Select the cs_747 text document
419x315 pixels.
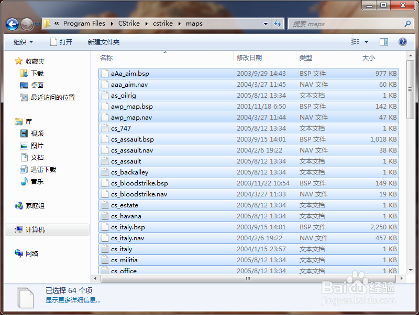[x=249, y=128]
